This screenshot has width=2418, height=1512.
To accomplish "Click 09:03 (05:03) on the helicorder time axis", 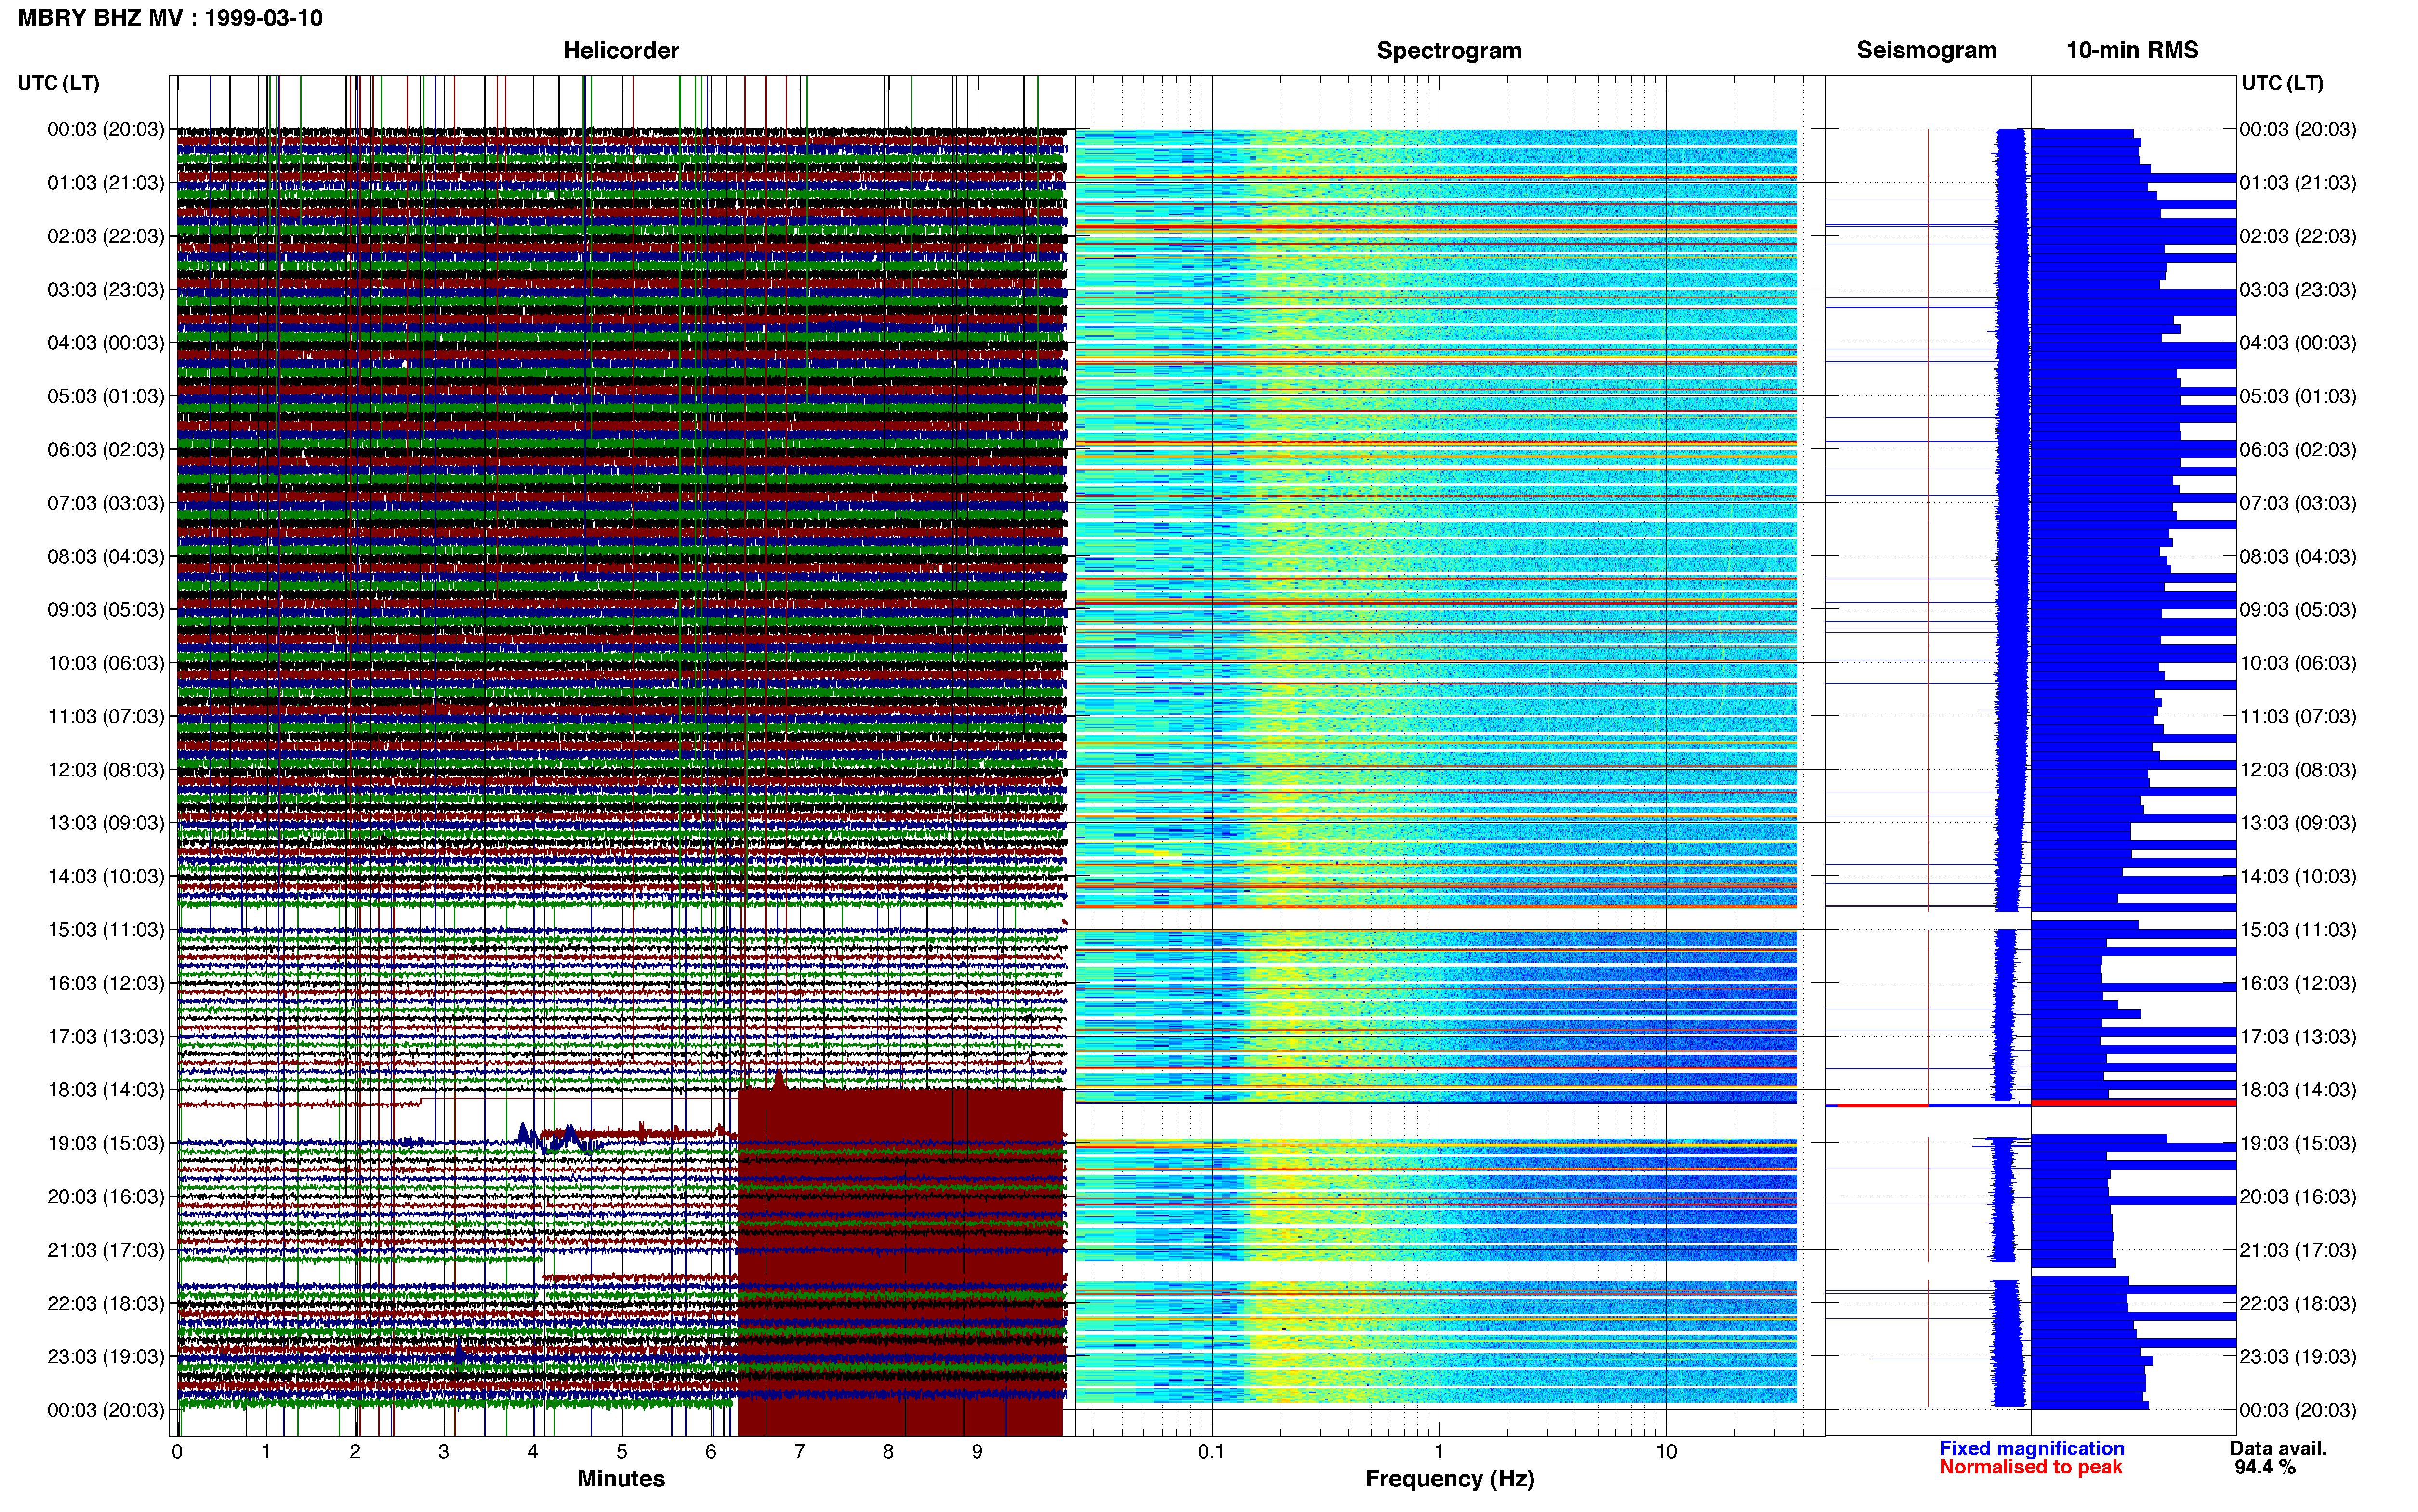I will [105, 610].
